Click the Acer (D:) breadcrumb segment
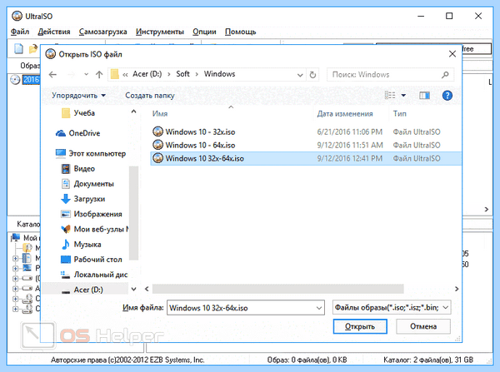Viewport: 500px width, 372px height. point(147,74)
